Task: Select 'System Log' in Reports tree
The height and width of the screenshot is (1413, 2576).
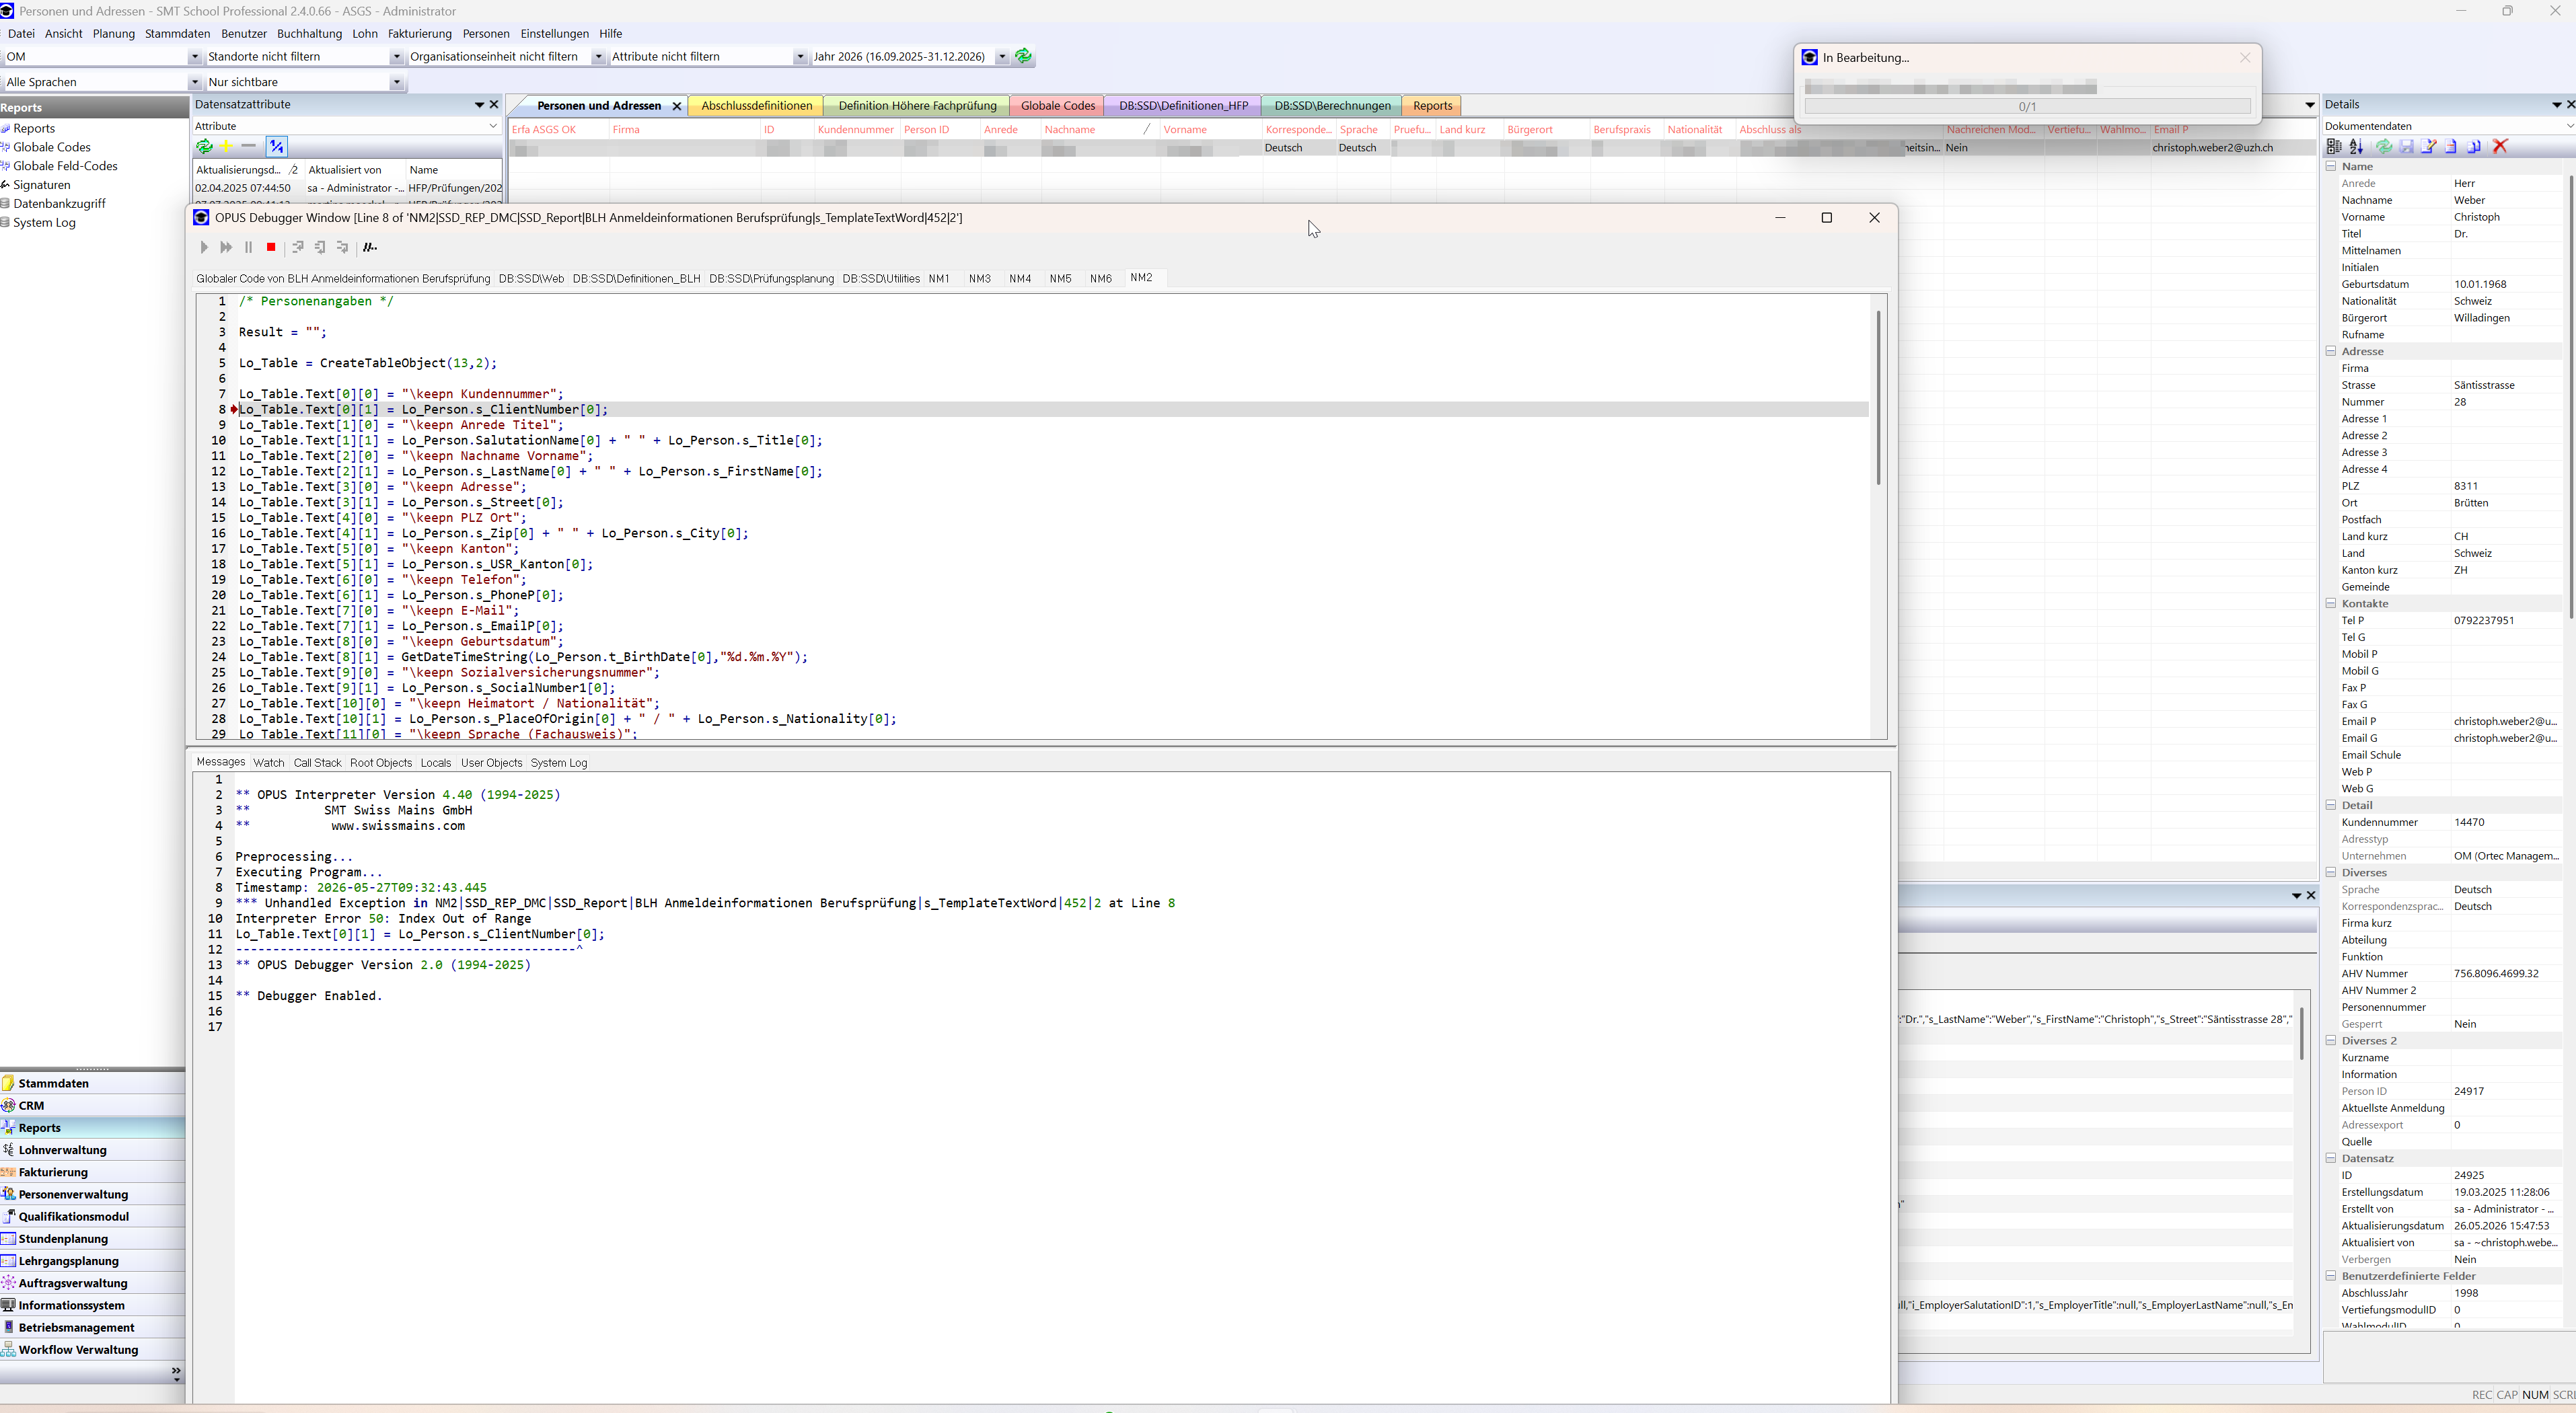Action: (x=44, y=222)
